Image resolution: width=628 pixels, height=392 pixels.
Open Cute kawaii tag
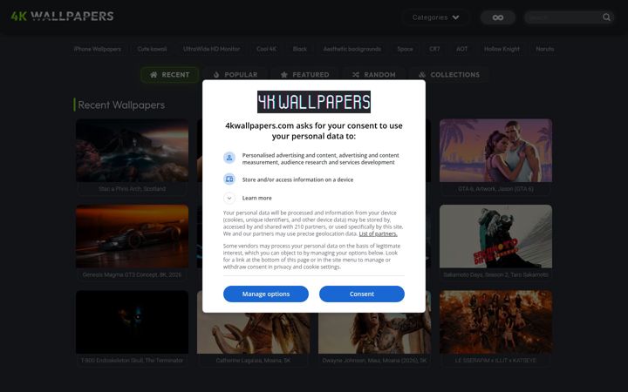pyautogui.click(x=152, y=49)
